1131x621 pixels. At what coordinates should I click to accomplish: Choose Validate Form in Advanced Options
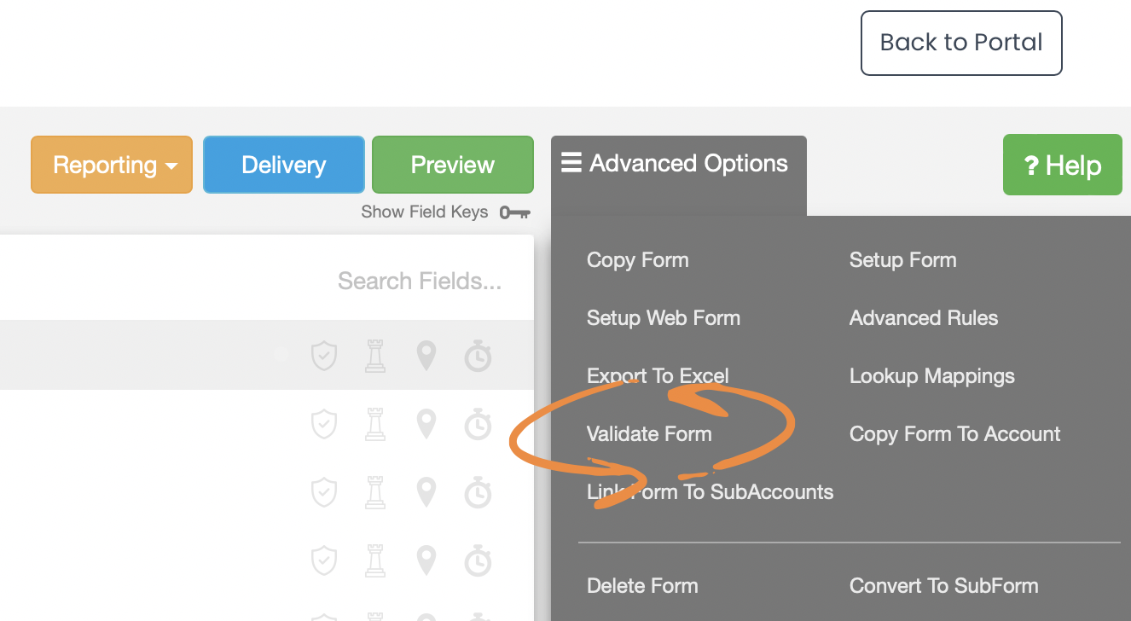tap(649, 434)
